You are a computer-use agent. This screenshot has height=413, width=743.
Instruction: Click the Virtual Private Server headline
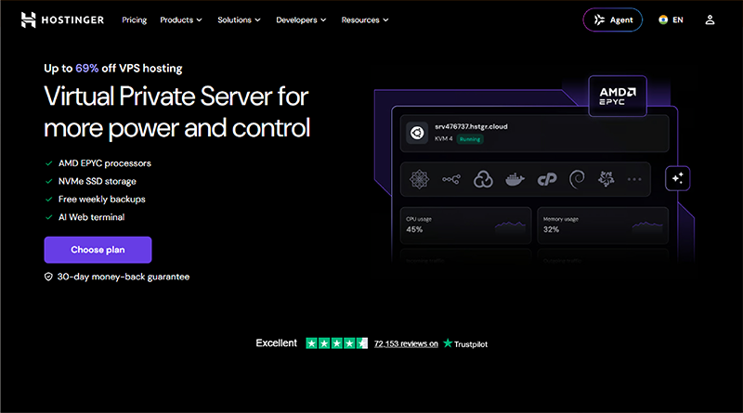coord(176,112)
